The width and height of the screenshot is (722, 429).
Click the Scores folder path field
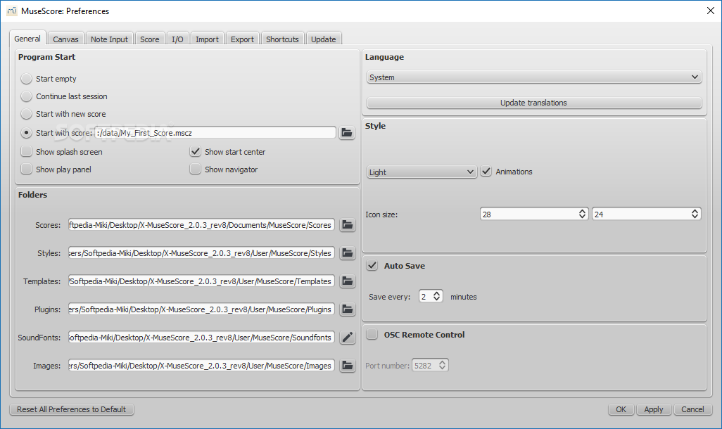click(x=202, y=224)
